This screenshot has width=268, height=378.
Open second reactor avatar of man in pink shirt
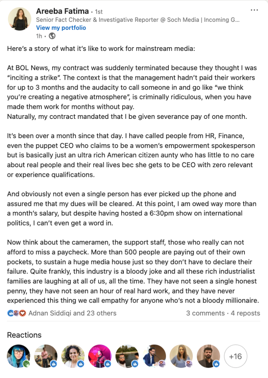[x=46, y=356]
